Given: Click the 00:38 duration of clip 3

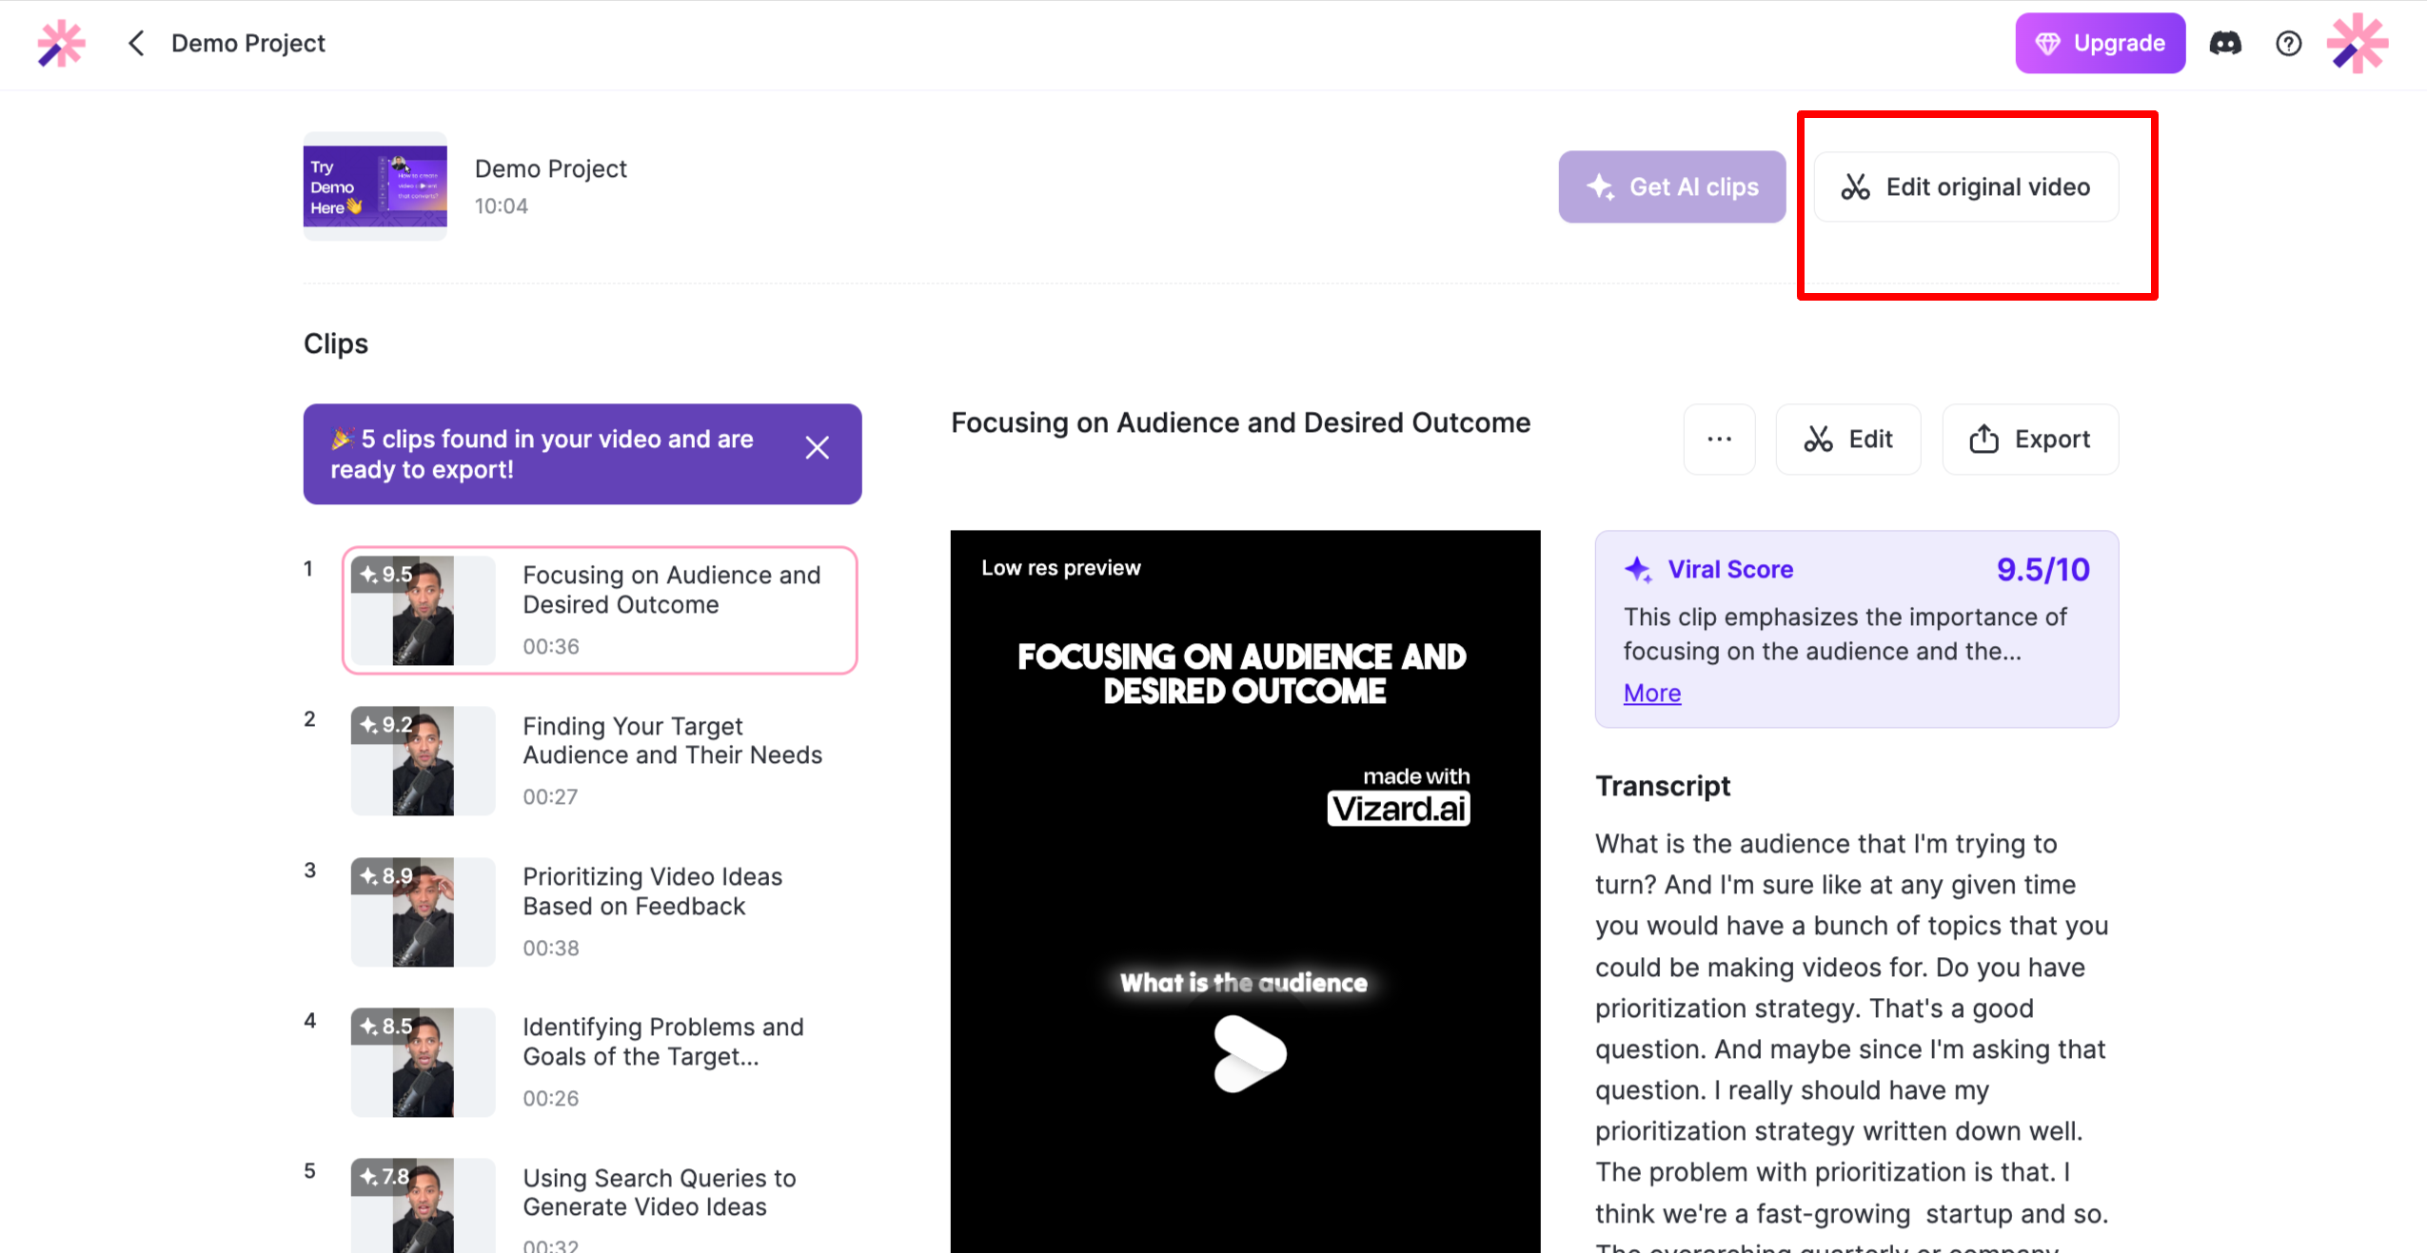Looking at the screenshot, I should coord(550,948).
